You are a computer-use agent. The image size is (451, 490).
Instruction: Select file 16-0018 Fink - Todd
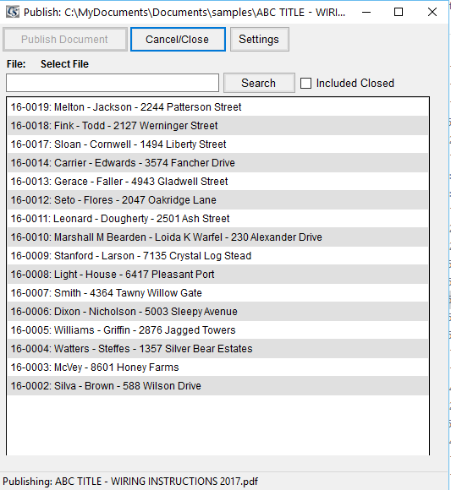tap(217, 126)
